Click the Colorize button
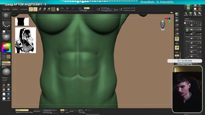The image size is (205, 115). [22, 110]
